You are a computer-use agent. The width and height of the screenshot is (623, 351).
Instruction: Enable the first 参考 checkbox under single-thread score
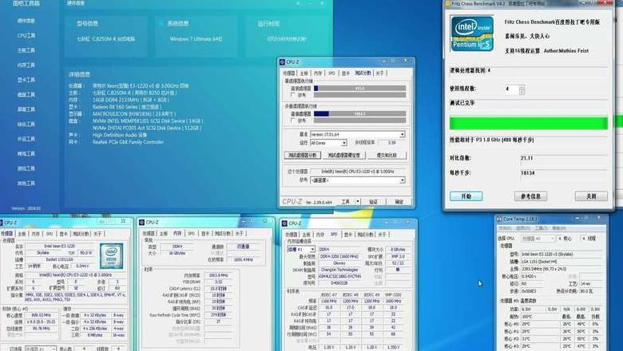click(x=293, y=95)
